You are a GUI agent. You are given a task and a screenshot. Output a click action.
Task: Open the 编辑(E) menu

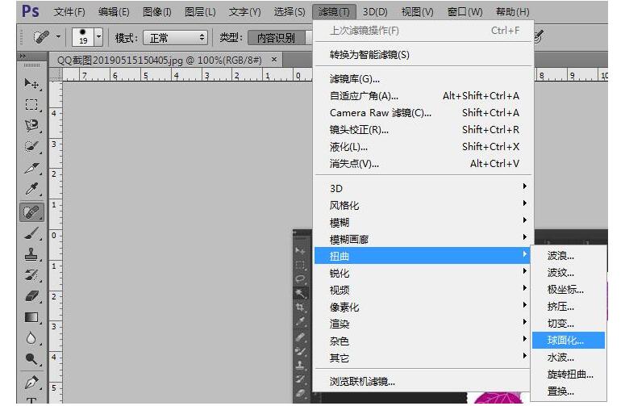(114, 12)
